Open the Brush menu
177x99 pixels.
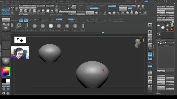8,3
